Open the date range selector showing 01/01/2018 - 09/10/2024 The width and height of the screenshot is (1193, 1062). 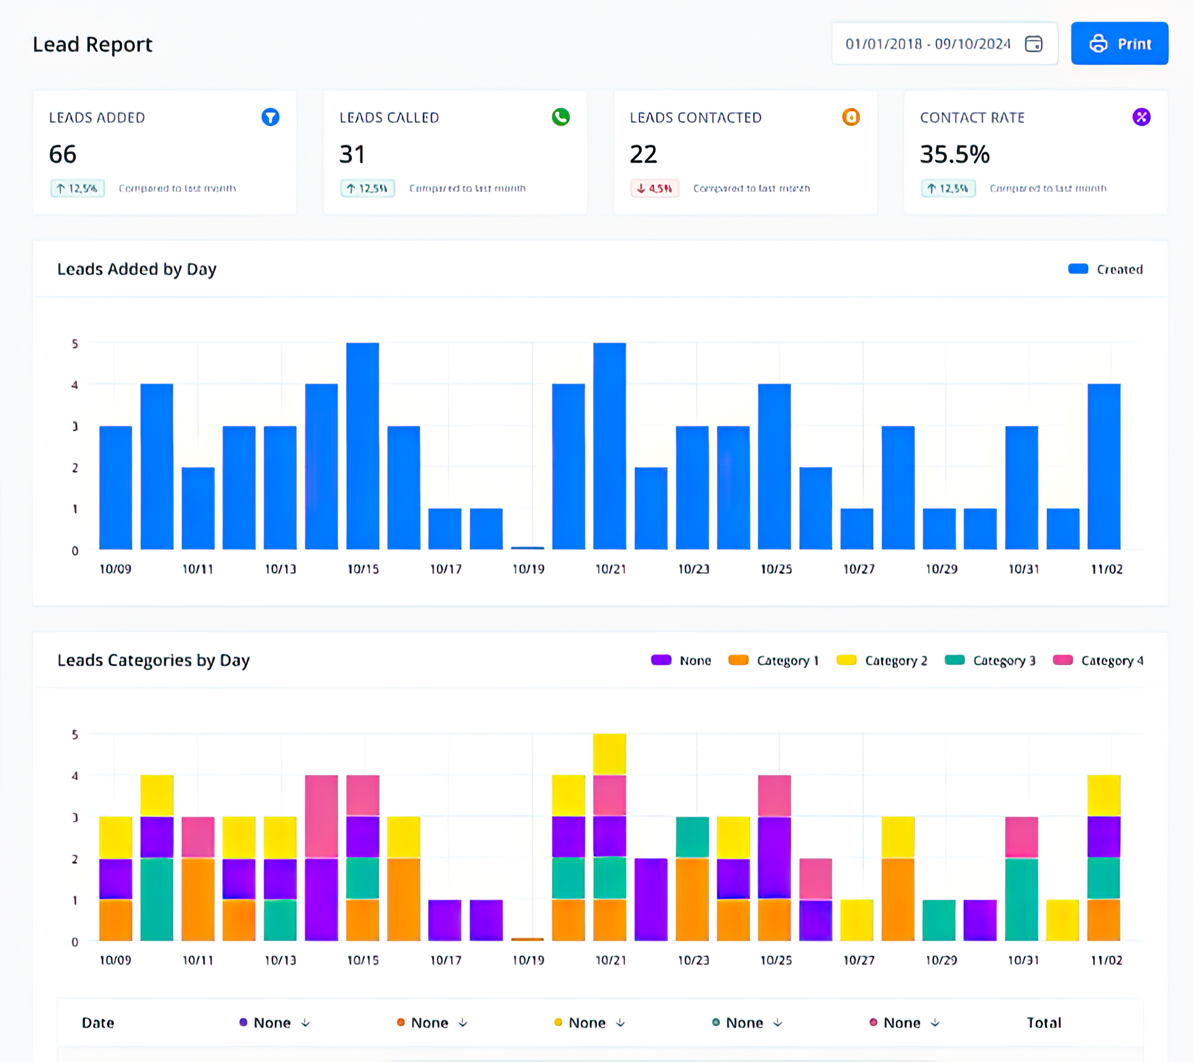929,43
